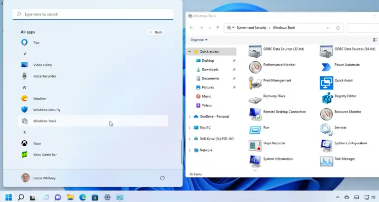This screenshot has width=379, height=202.
Task: Jump to letter X section header
Action: click(x=24, y=132)
